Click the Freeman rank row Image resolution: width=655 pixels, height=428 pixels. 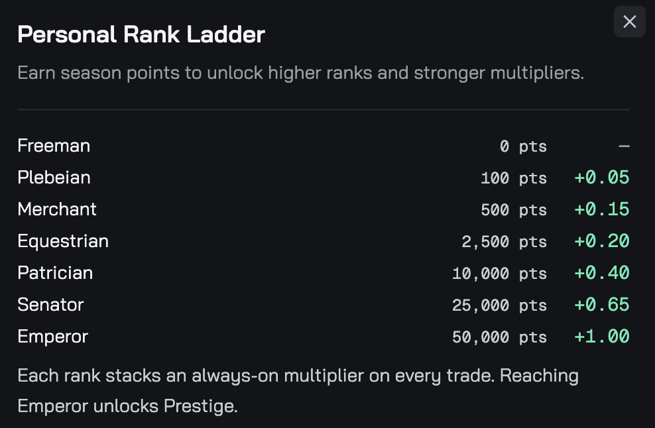(x=324, y=146)
